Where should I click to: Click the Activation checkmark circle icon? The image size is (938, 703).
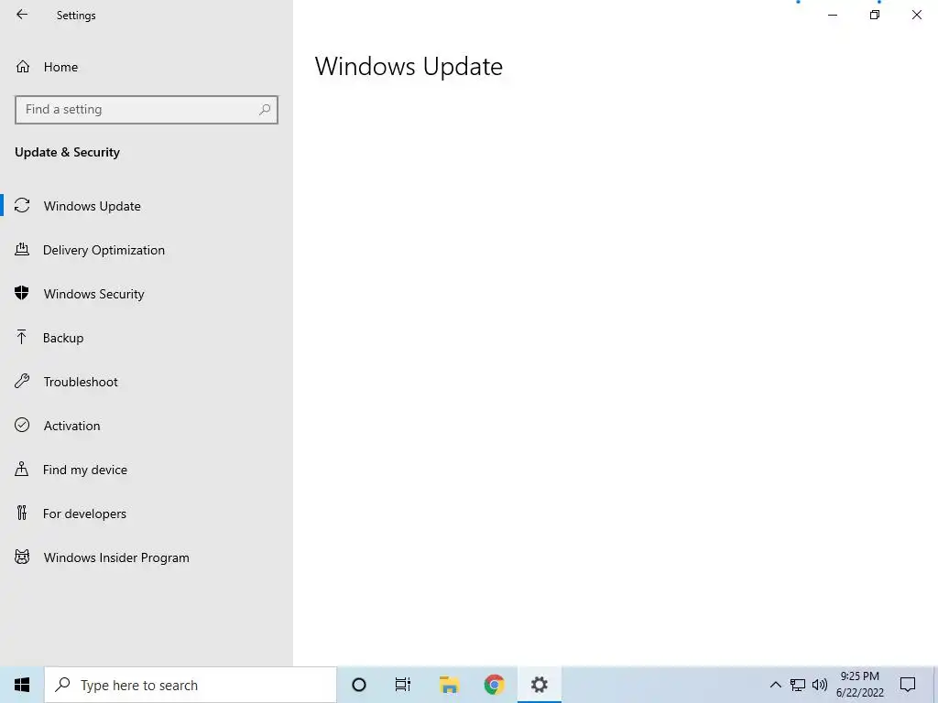pyautogui.click(x=22, y=425)
